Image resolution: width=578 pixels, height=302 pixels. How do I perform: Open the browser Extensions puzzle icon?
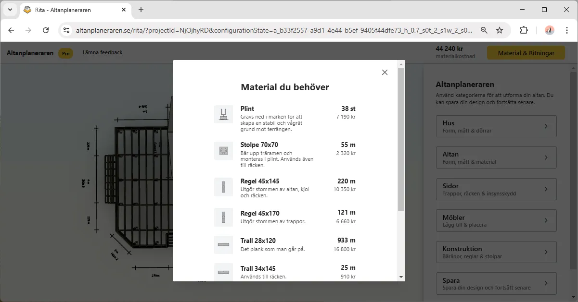524,30
